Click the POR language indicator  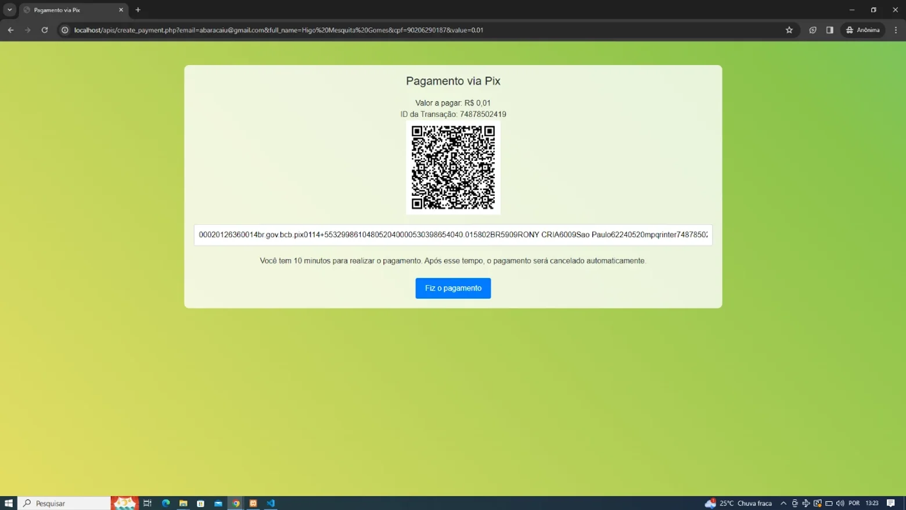pyautogui.click(x=854, y=503)
